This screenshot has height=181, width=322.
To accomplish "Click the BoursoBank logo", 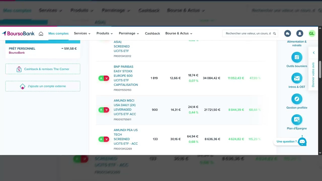I will (18, 33).
